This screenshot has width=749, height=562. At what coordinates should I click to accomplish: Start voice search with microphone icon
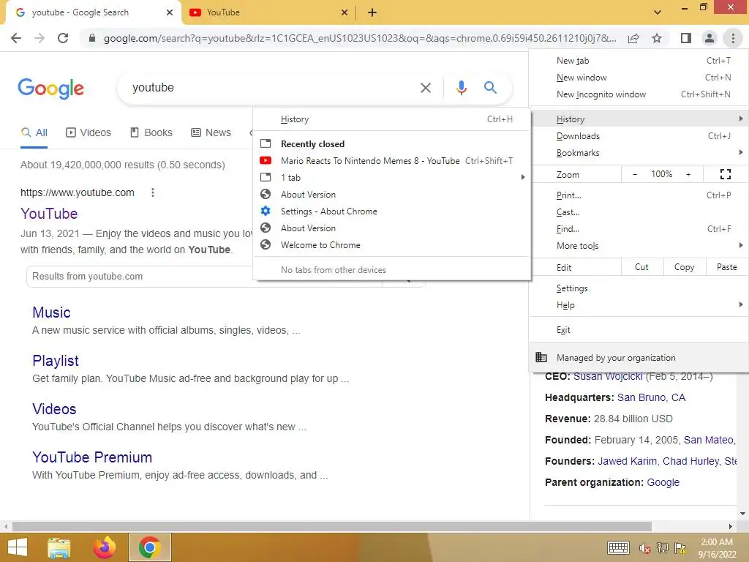coord(461,88)
